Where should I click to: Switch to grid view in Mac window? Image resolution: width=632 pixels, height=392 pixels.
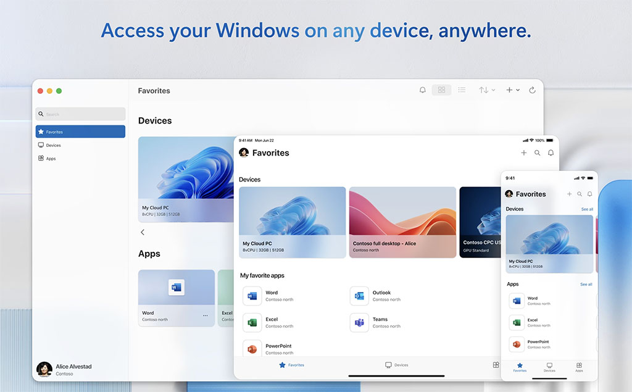pyautogui.click(x=441, y=90)
